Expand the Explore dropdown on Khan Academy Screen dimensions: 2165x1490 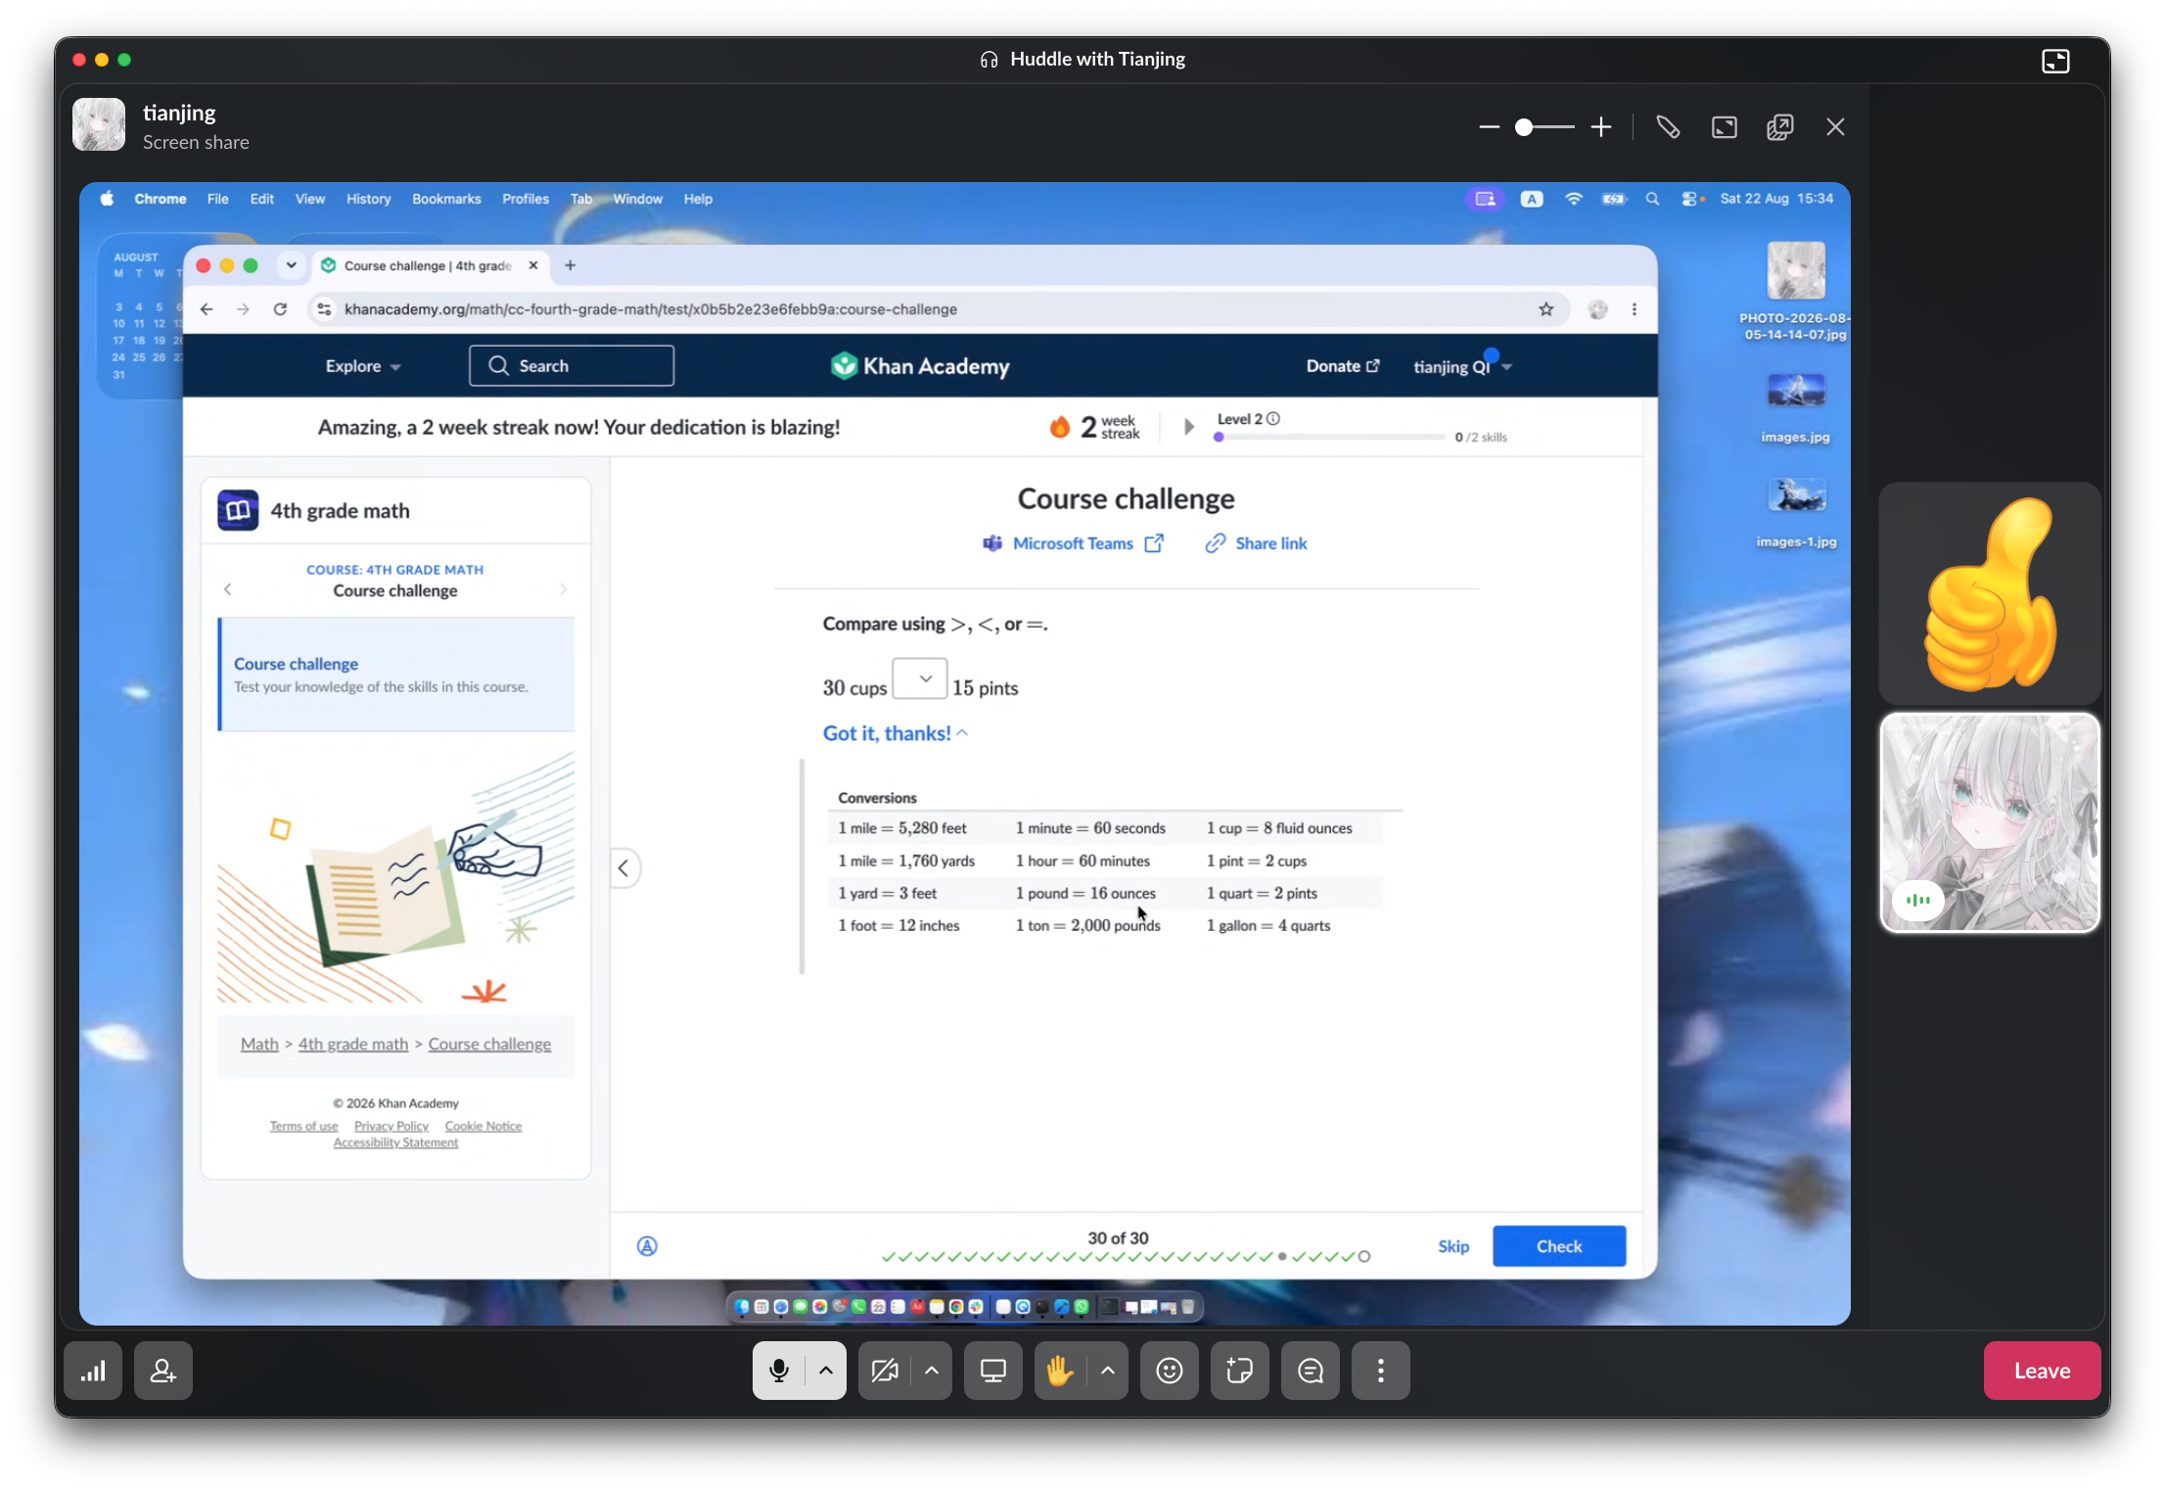click(363, 366)
